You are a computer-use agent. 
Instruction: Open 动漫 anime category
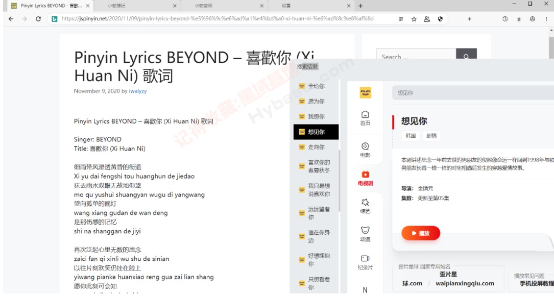[x=365, y=235]
